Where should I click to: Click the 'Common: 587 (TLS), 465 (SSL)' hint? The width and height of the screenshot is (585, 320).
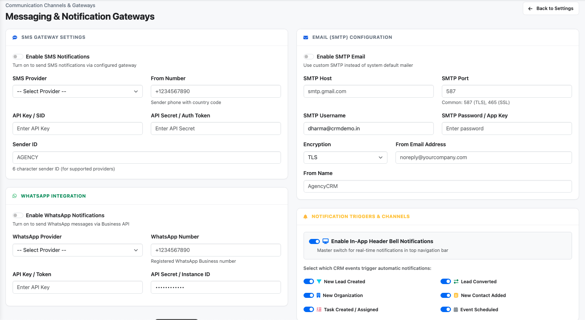[x=476, y=102]
